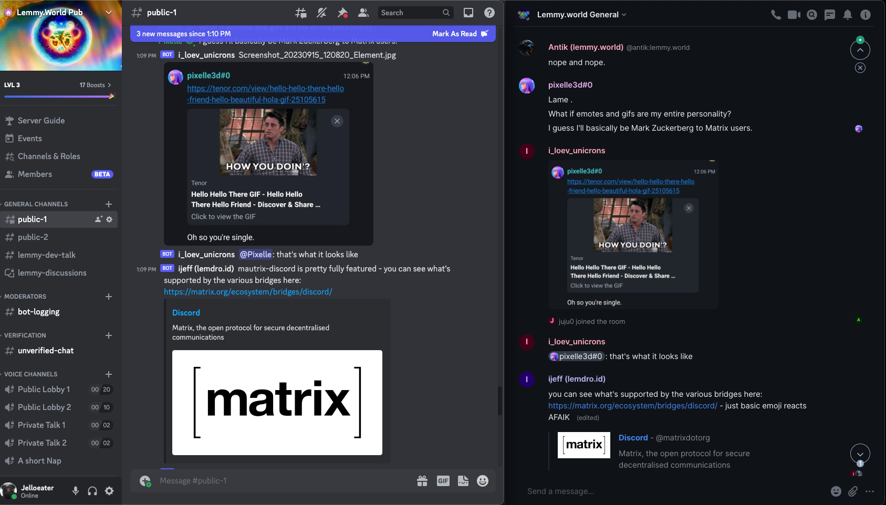
Task: Switch to public-2 channel
Action: tap(59, 237)
